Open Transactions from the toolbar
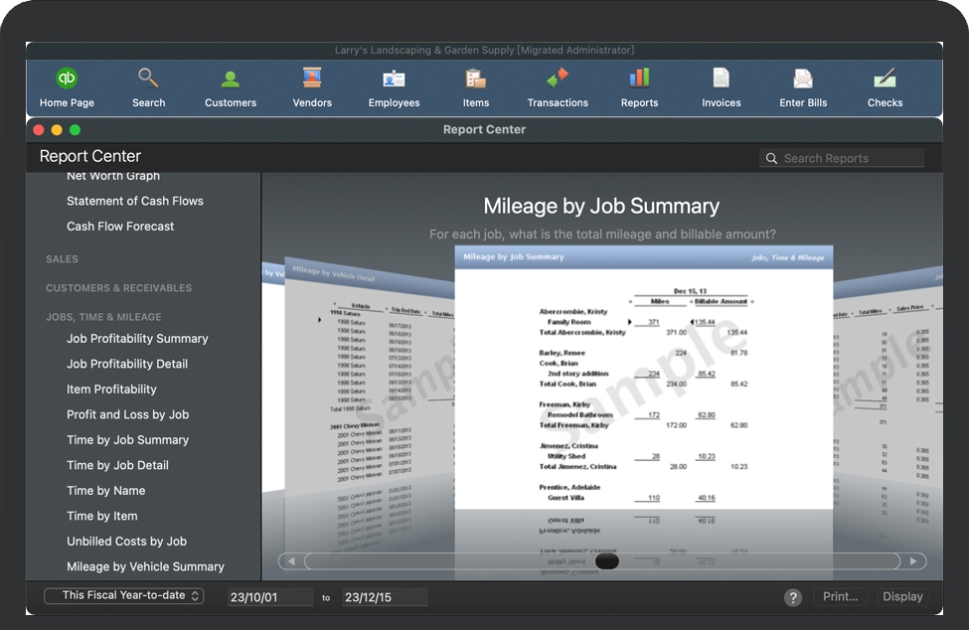The height and width of the screenshot is (630, 969). (x=558, y=79)
